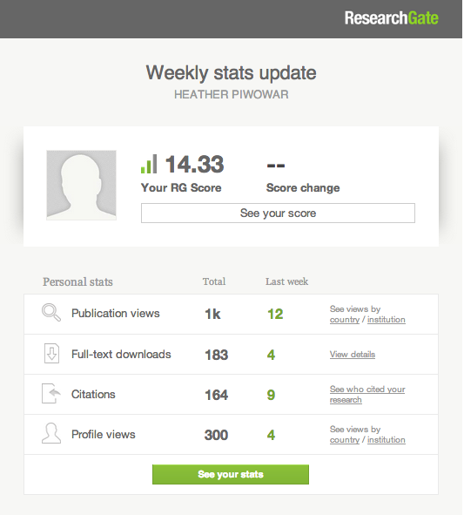Click the profile avatar placeholder image
Image resolution: width=464 pixels, height=515 pixels.
pos(81,186)
